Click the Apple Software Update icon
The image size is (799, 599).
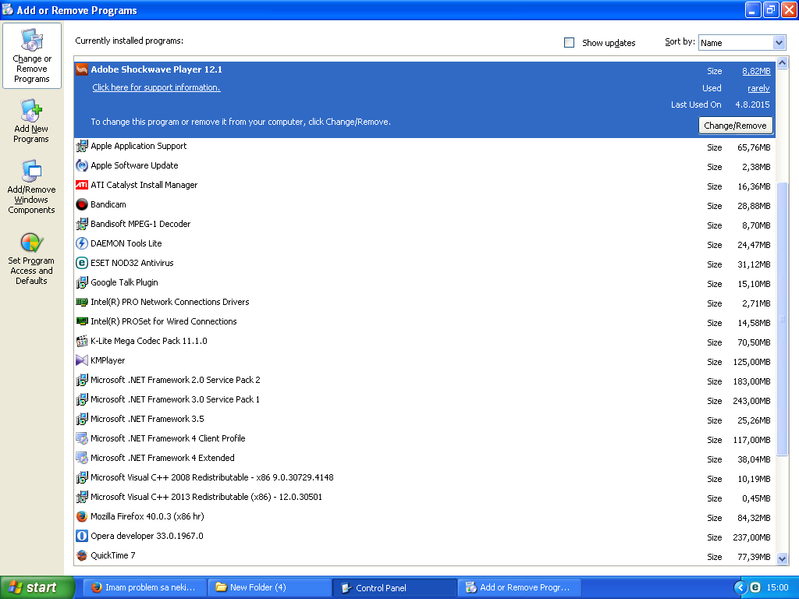point(81,165)
